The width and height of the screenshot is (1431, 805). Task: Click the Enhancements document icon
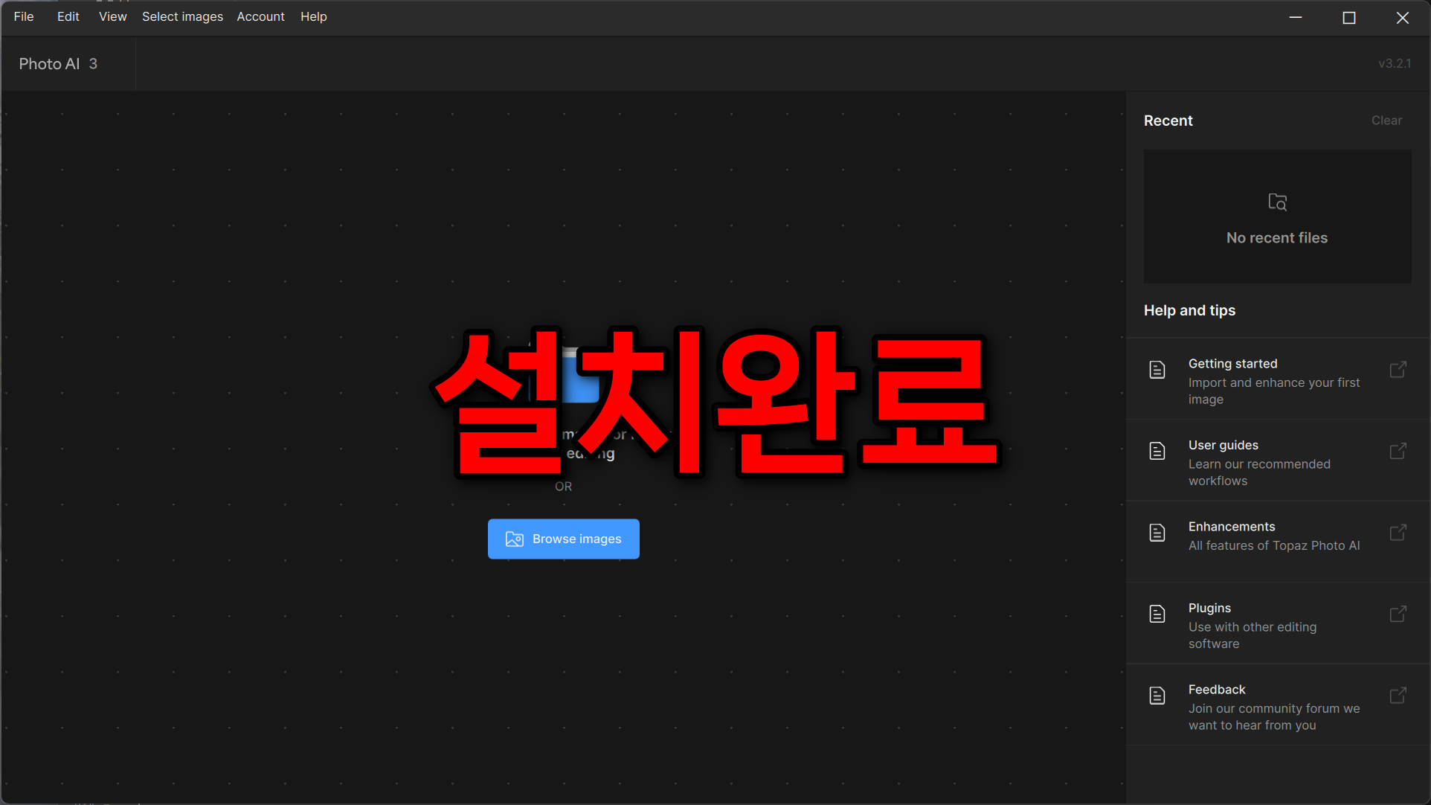(1157, 533)
